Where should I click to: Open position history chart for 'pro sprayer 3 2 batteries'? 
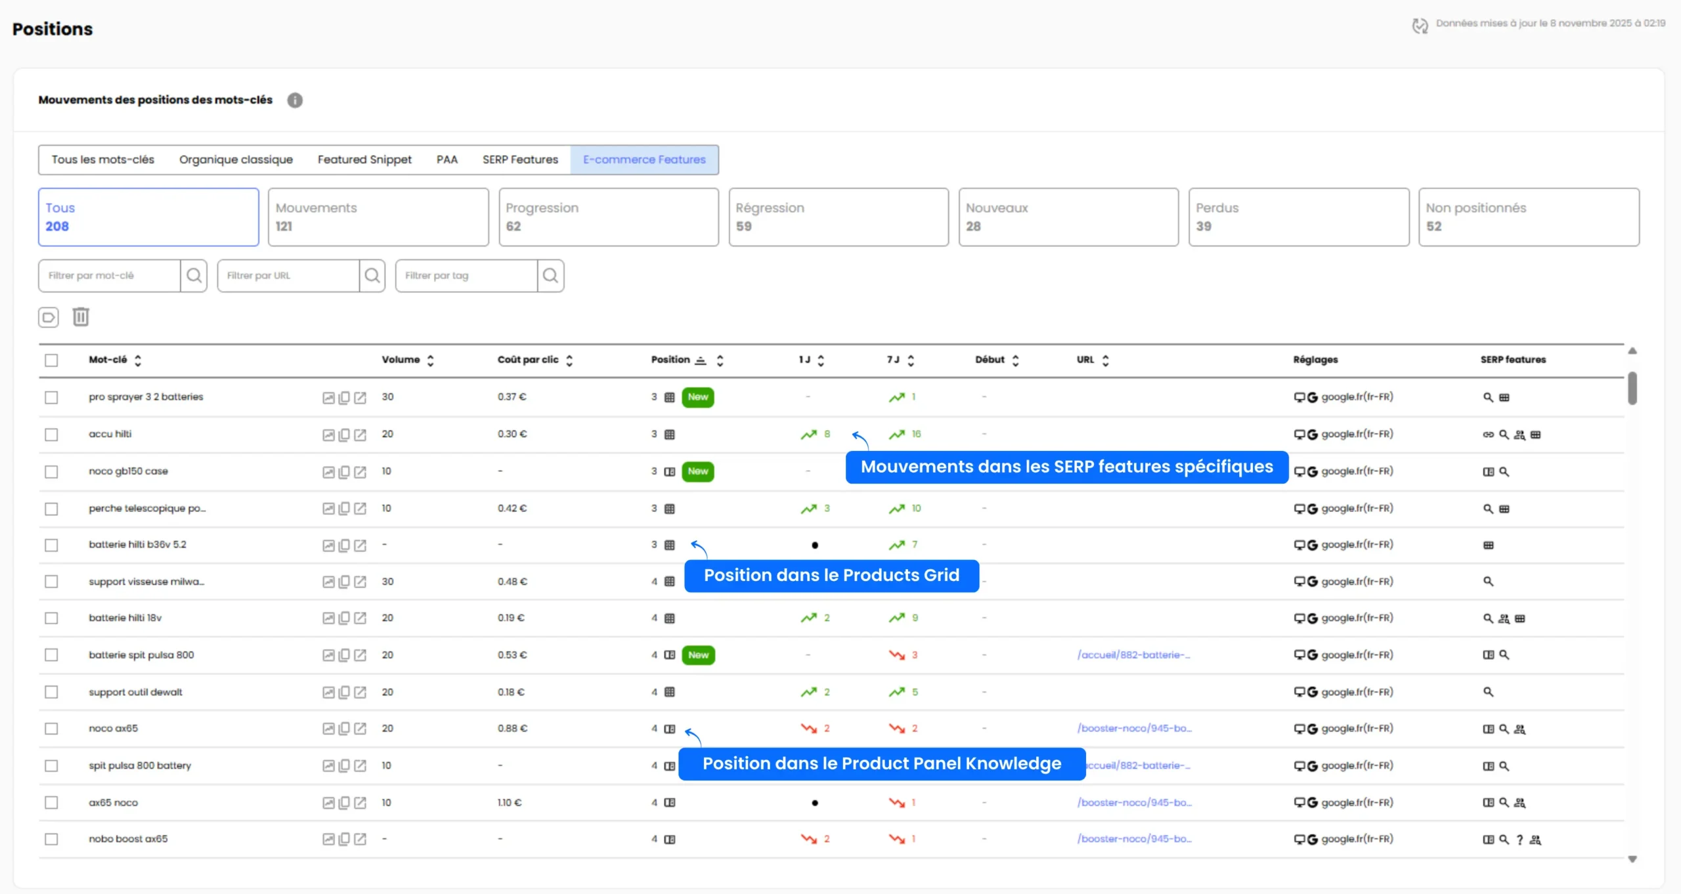click(x=328, y=396)
